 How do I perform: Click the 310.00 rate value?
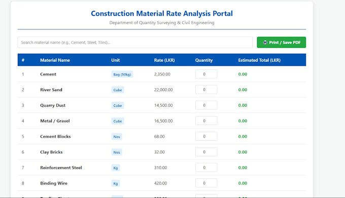(x=160, y=168)
